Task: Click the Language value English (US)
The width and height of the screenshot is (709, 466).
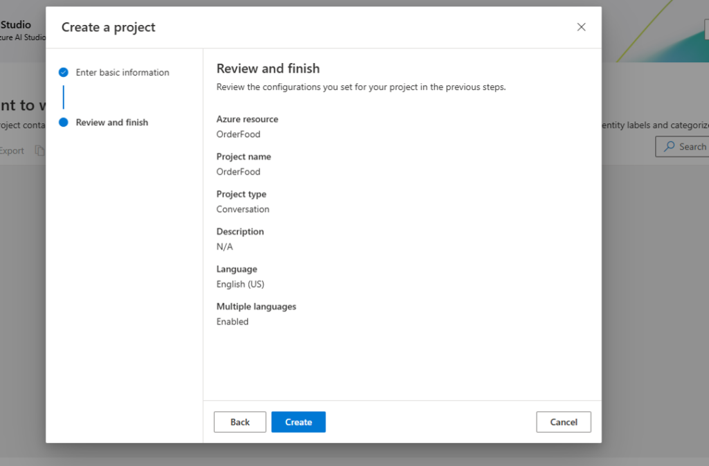Action: click(240, 284)
